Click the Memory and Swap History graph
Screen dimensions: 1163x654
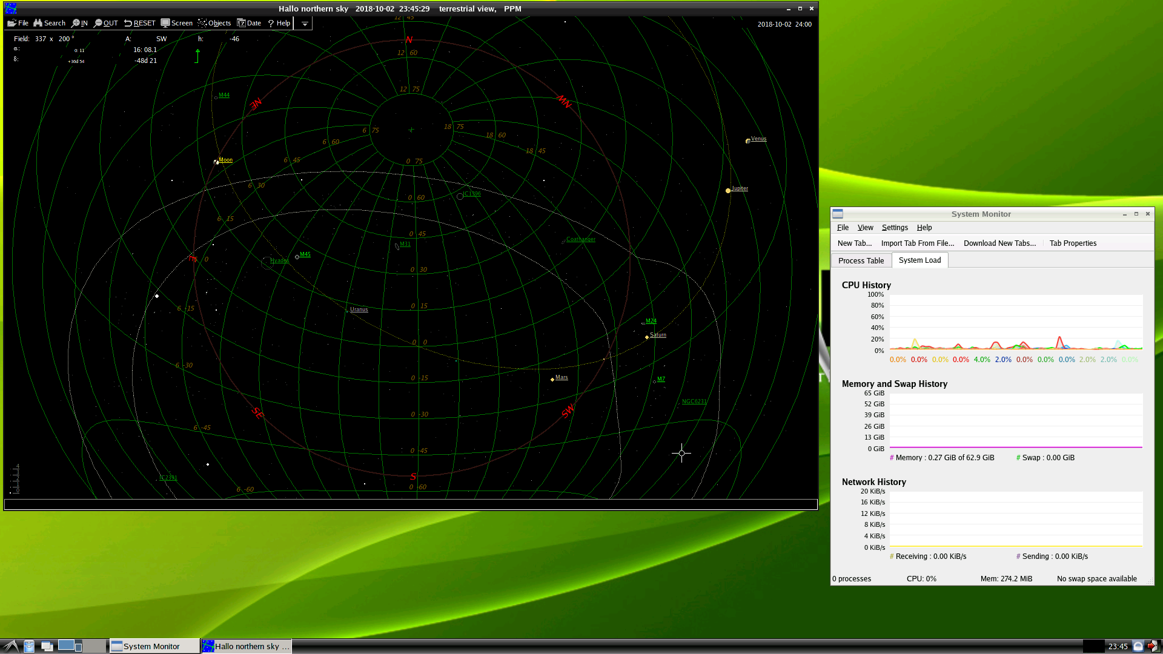click(x=1016, y=421)
